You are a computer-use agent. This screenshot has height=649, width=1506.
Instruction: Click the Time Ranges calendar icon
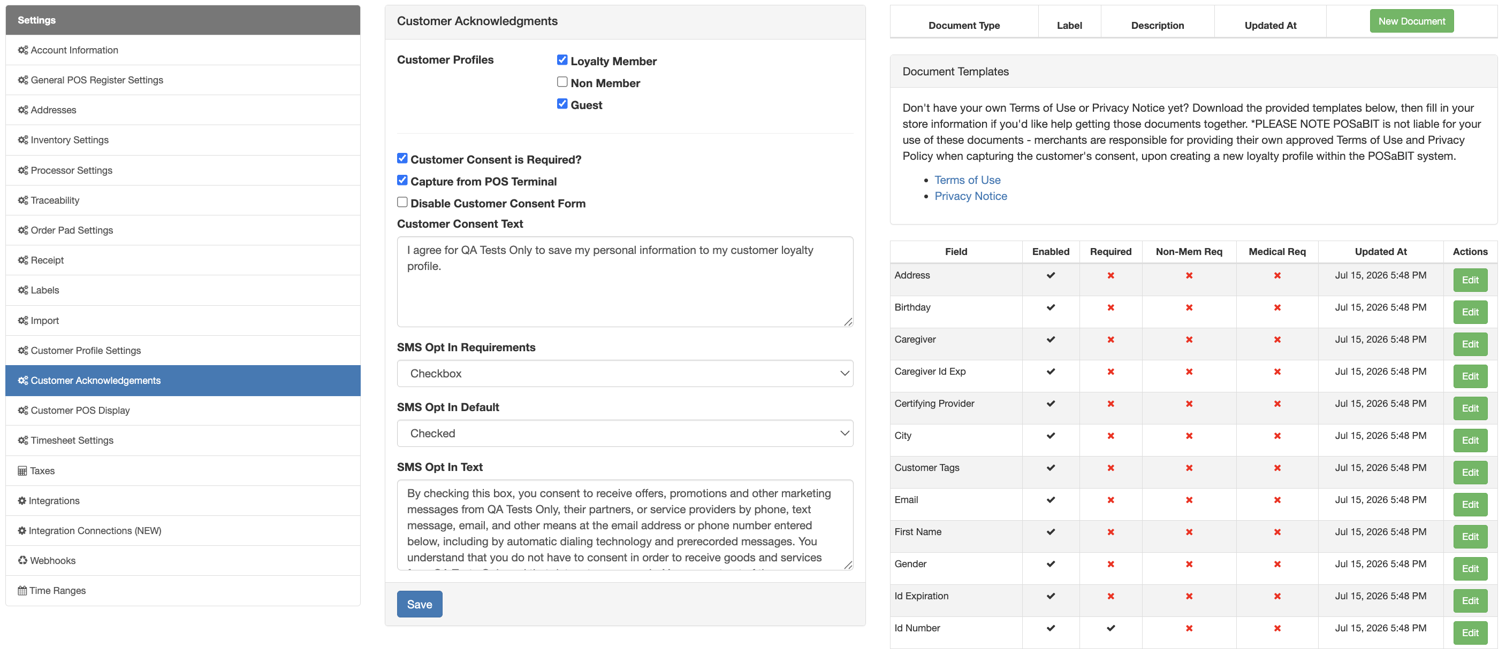[22, 591]
